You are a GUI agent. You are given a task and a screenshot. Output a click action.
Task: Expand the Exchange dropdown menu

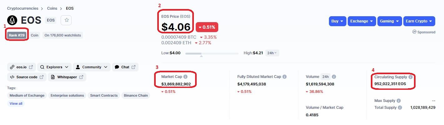pos(361,21)
